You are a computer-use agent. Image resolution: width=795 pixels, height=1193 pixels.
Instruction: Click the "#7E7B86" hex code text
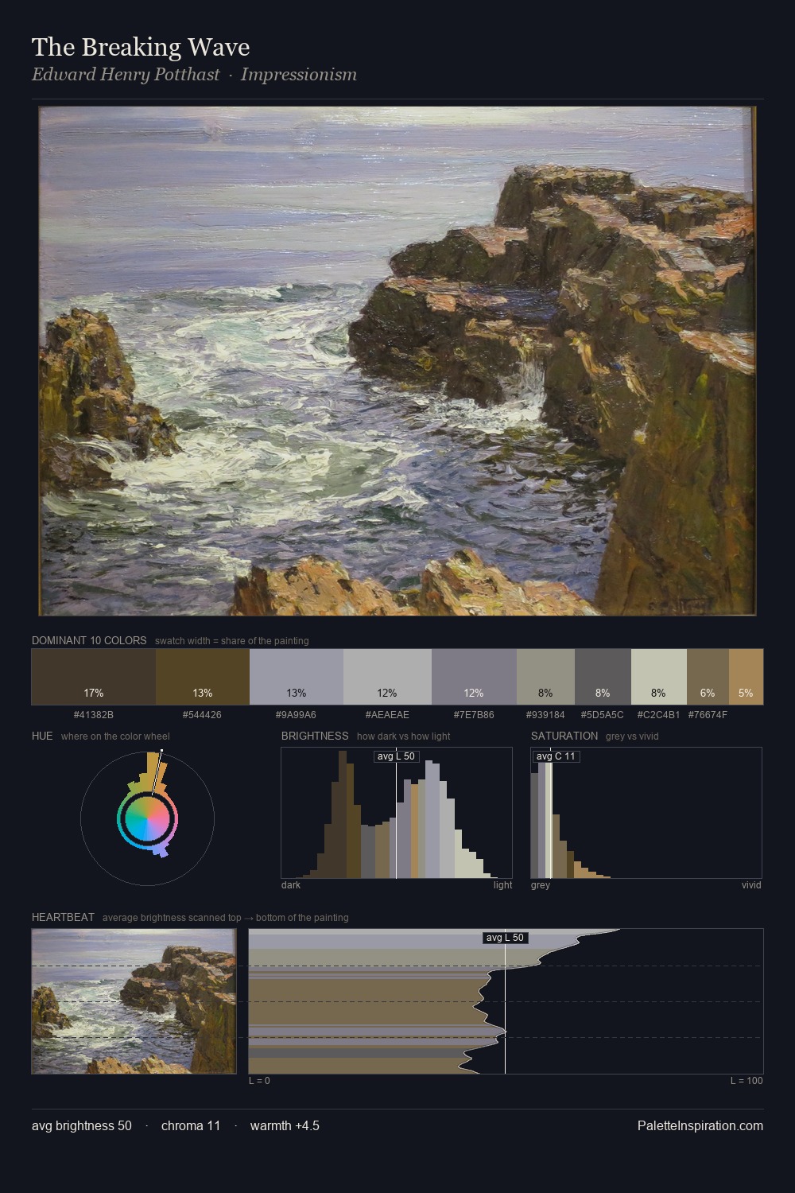click(x=474, y=715)
